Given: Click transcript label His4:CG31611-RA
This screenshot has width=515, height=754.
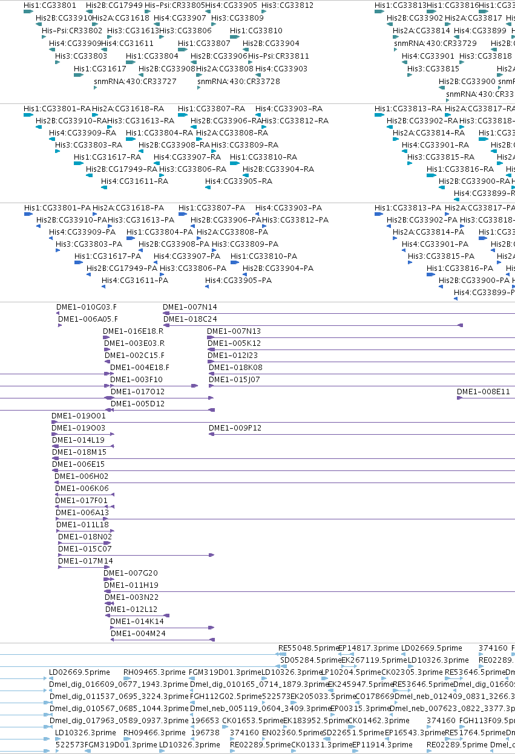Looking at the screenshot, I should (134, 181).
